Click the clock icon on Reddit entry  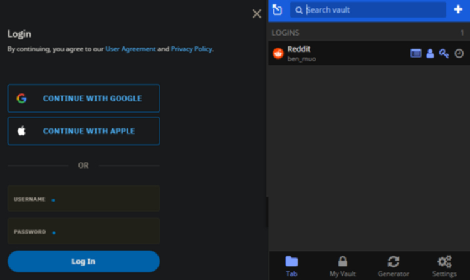[459, 54]
